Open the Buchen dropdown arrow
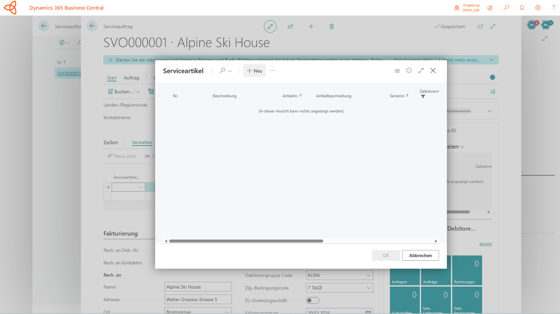The height and width of the screenshot is (314, 560). pyautogui.click(x=138, y=91)
